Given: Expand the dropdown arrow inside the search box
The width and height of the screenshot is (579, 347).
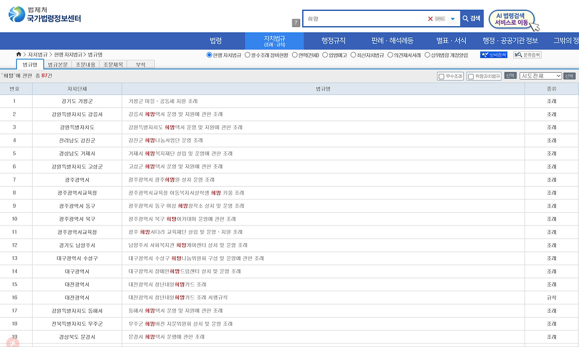Looking at the screenshot, I should (453, 18).
